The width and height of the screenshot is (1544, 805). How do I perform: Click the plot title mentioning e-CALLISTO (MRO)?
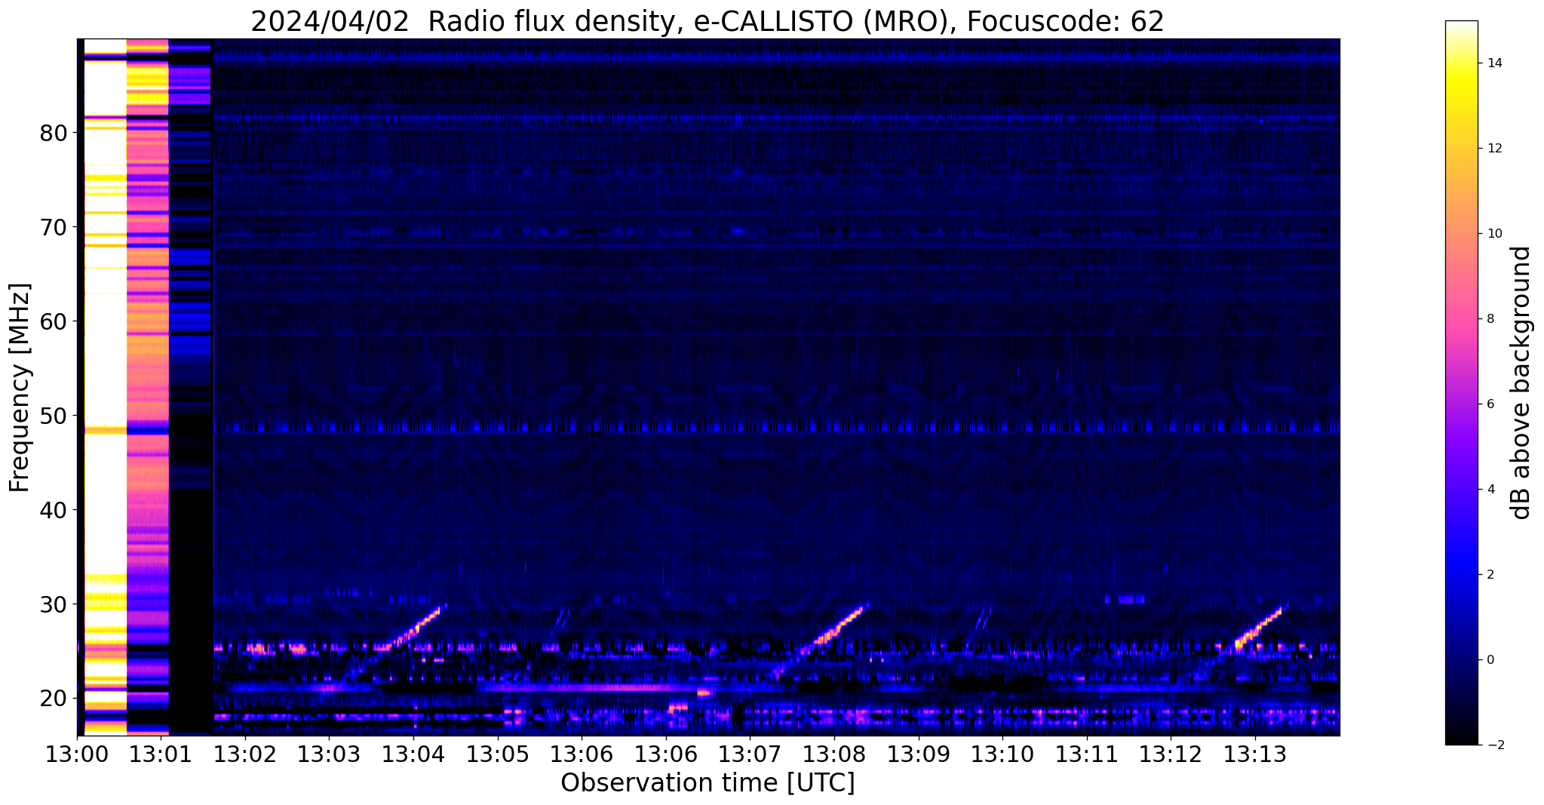tap(707, 21)
